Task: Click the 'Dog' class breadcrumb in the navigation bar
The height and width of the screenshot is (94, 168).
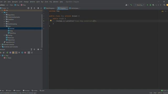Action: pyautogui.click(x=17, y=5)
